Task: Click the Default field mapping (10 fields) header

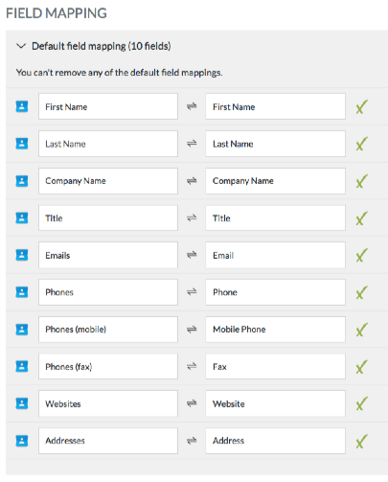Action: pyautogui.click(x=102, y=46)
